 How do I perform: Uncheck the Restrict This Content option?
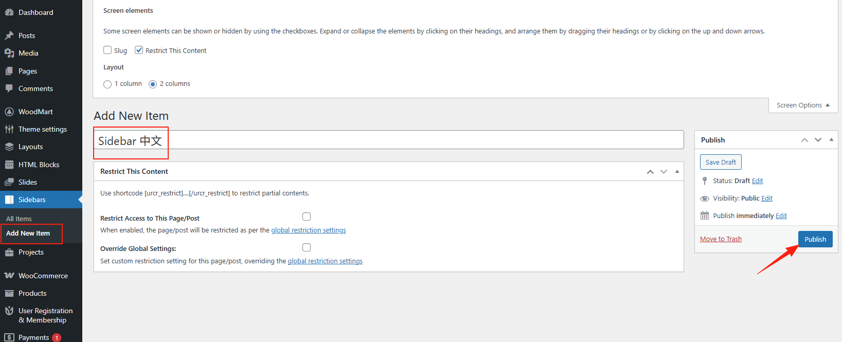pyautogui.click(x=139, y=50)
